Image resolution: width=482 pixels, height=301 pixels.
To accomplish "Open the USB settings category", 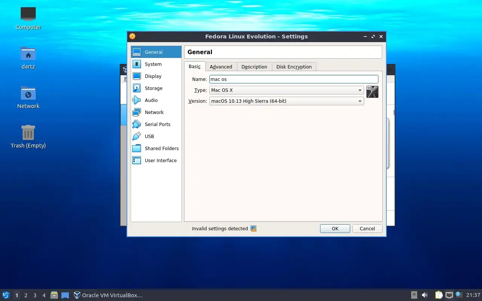I will pos(156,136).
